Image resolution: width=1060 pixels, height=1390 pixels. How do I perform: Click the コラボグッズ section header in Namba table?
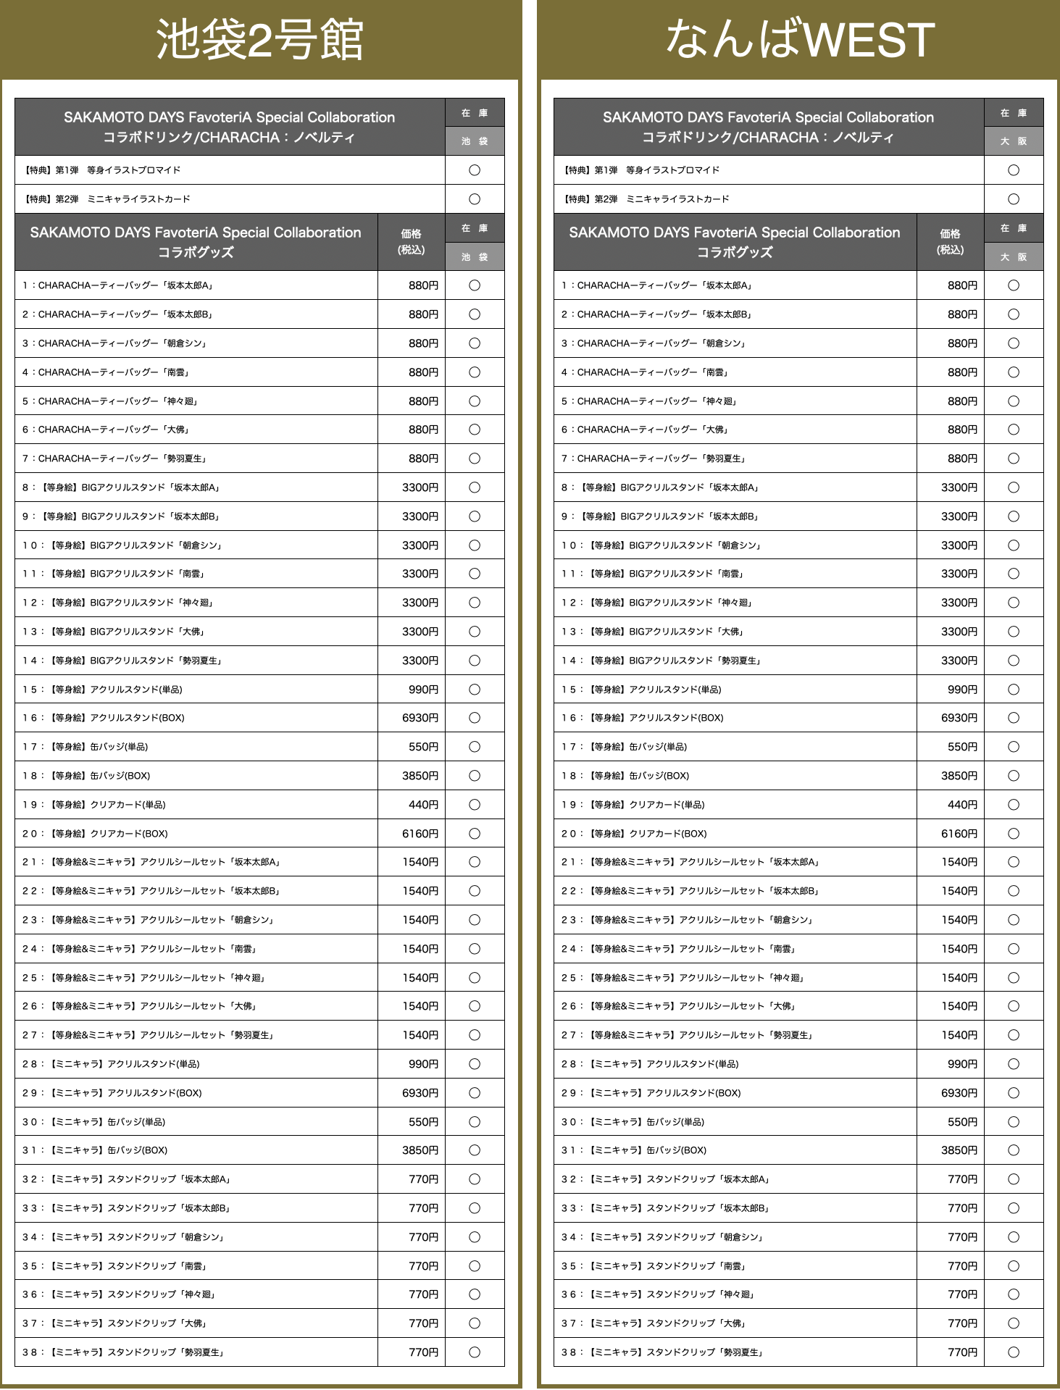tap(734, 242)
